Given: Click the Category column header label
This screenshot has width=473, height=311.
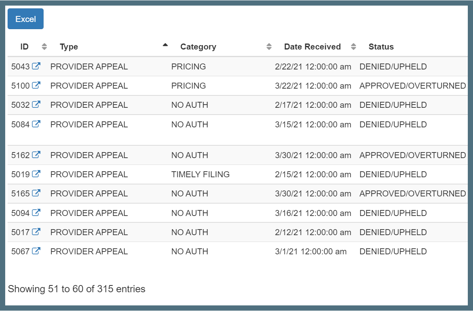Looking at the screenshot, I should click(x=198, y=47).
